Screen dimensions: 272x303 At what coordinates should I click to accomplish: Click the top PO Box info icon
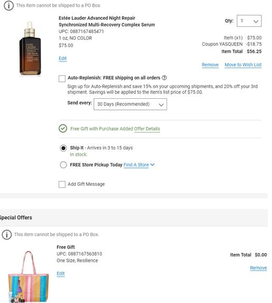coord(8,5)
